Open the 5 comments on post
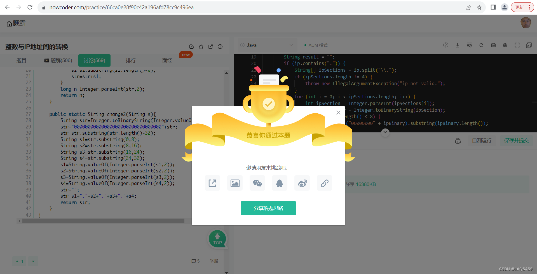 [x=196, y=261]
